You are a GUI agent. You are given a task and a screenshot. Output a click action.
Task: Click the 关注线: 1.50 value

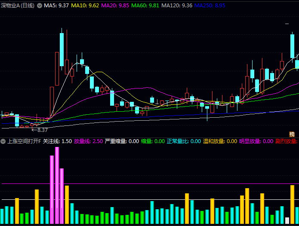57,141
